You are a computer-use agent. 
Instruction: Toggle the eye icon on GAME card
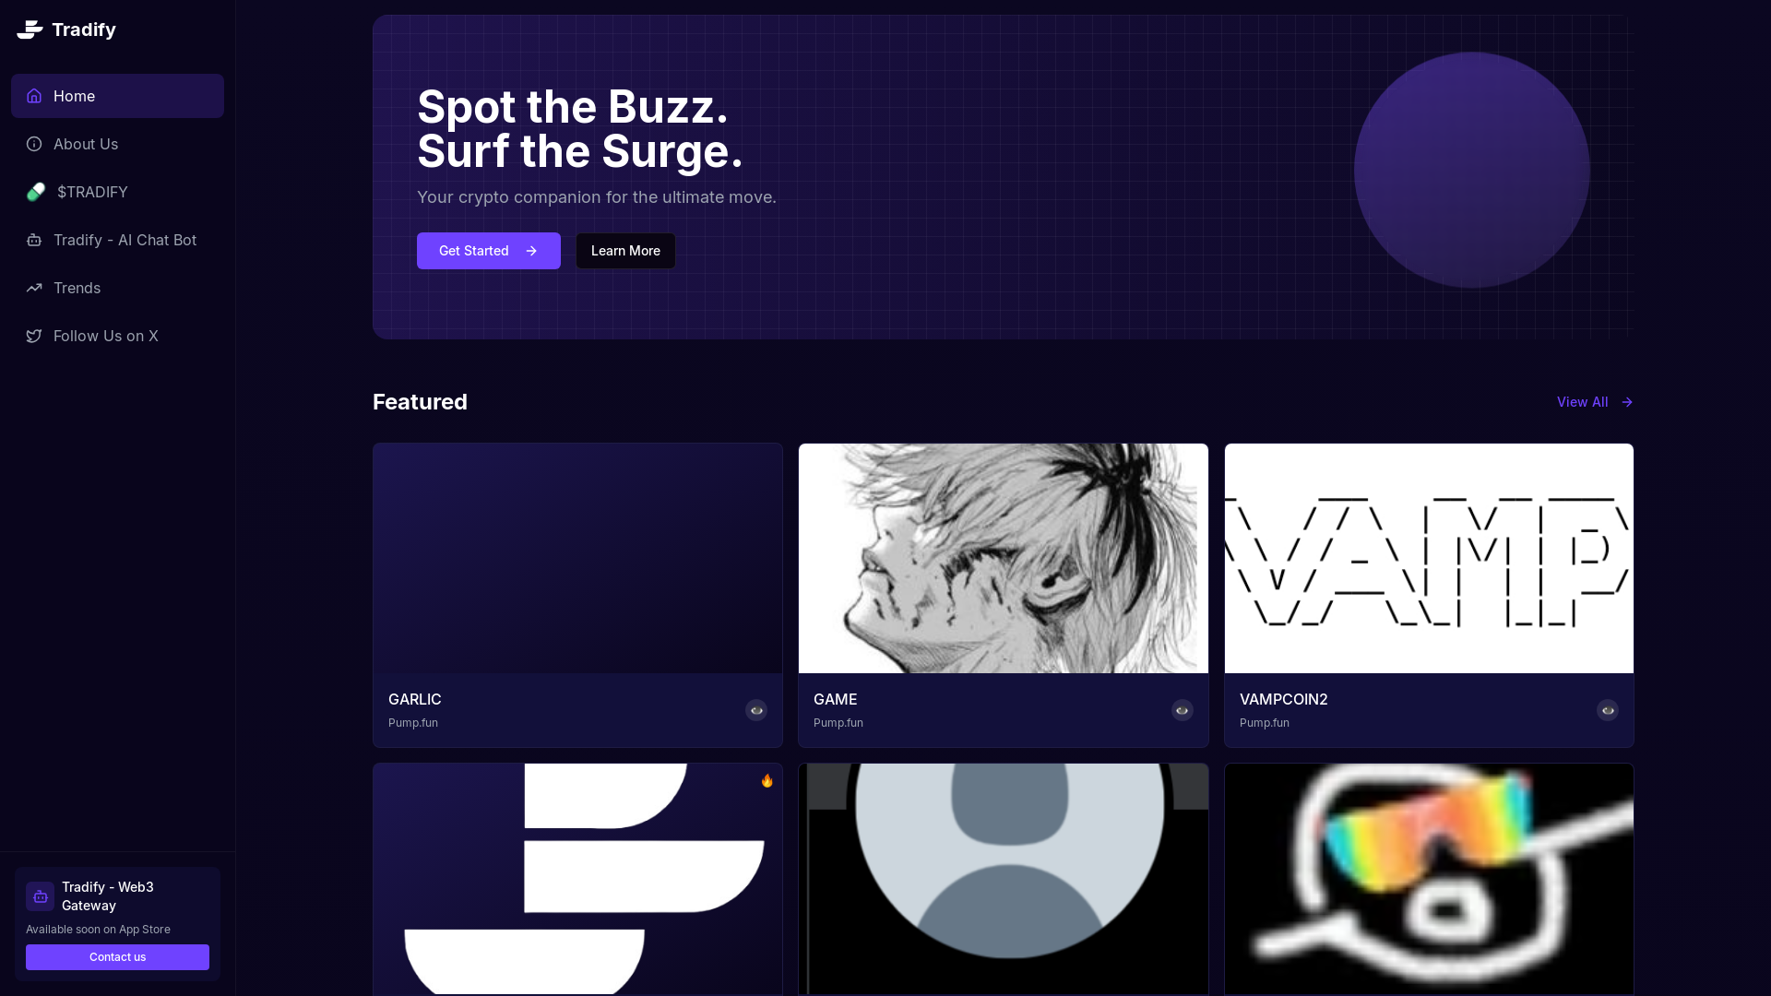(1183, 710)
